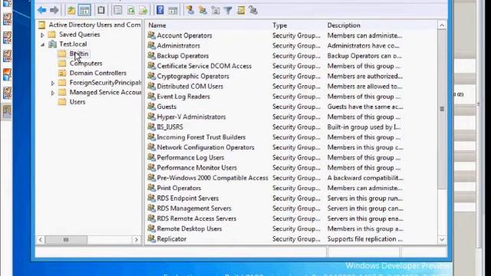Create a new user with the toolbar icon

tap(189, 10)
